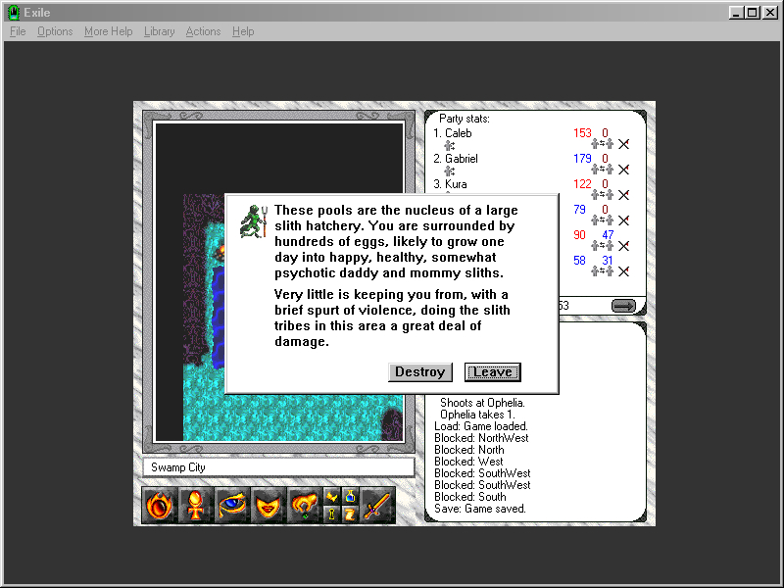
Task: Click the 'Blocked: NorthWest' log line
Action: pyautogui.click(x=481, y=438)
